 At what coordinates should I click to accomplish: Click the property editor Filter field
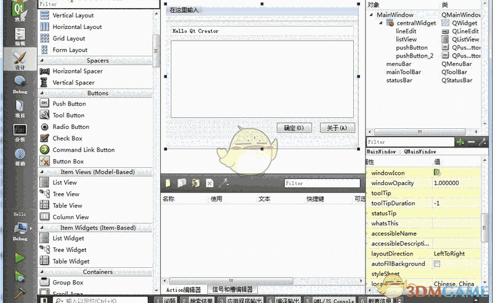pyautogui.click(x=410, y=142)
